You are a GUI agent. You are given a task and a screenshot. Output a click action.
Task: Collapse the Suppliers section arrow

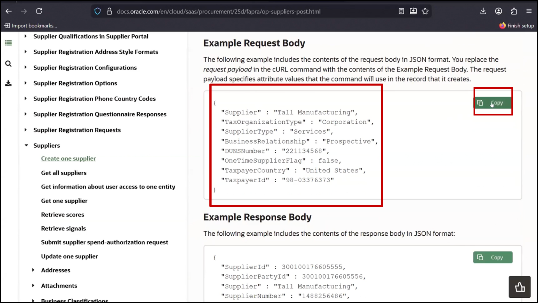coord(26,145)
